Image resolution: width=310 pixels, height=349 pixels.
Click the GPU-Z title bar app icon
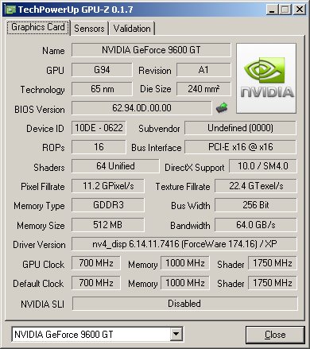click(10, 10)
